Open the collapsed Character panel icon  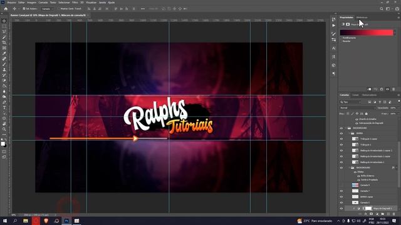coord(333,48)
